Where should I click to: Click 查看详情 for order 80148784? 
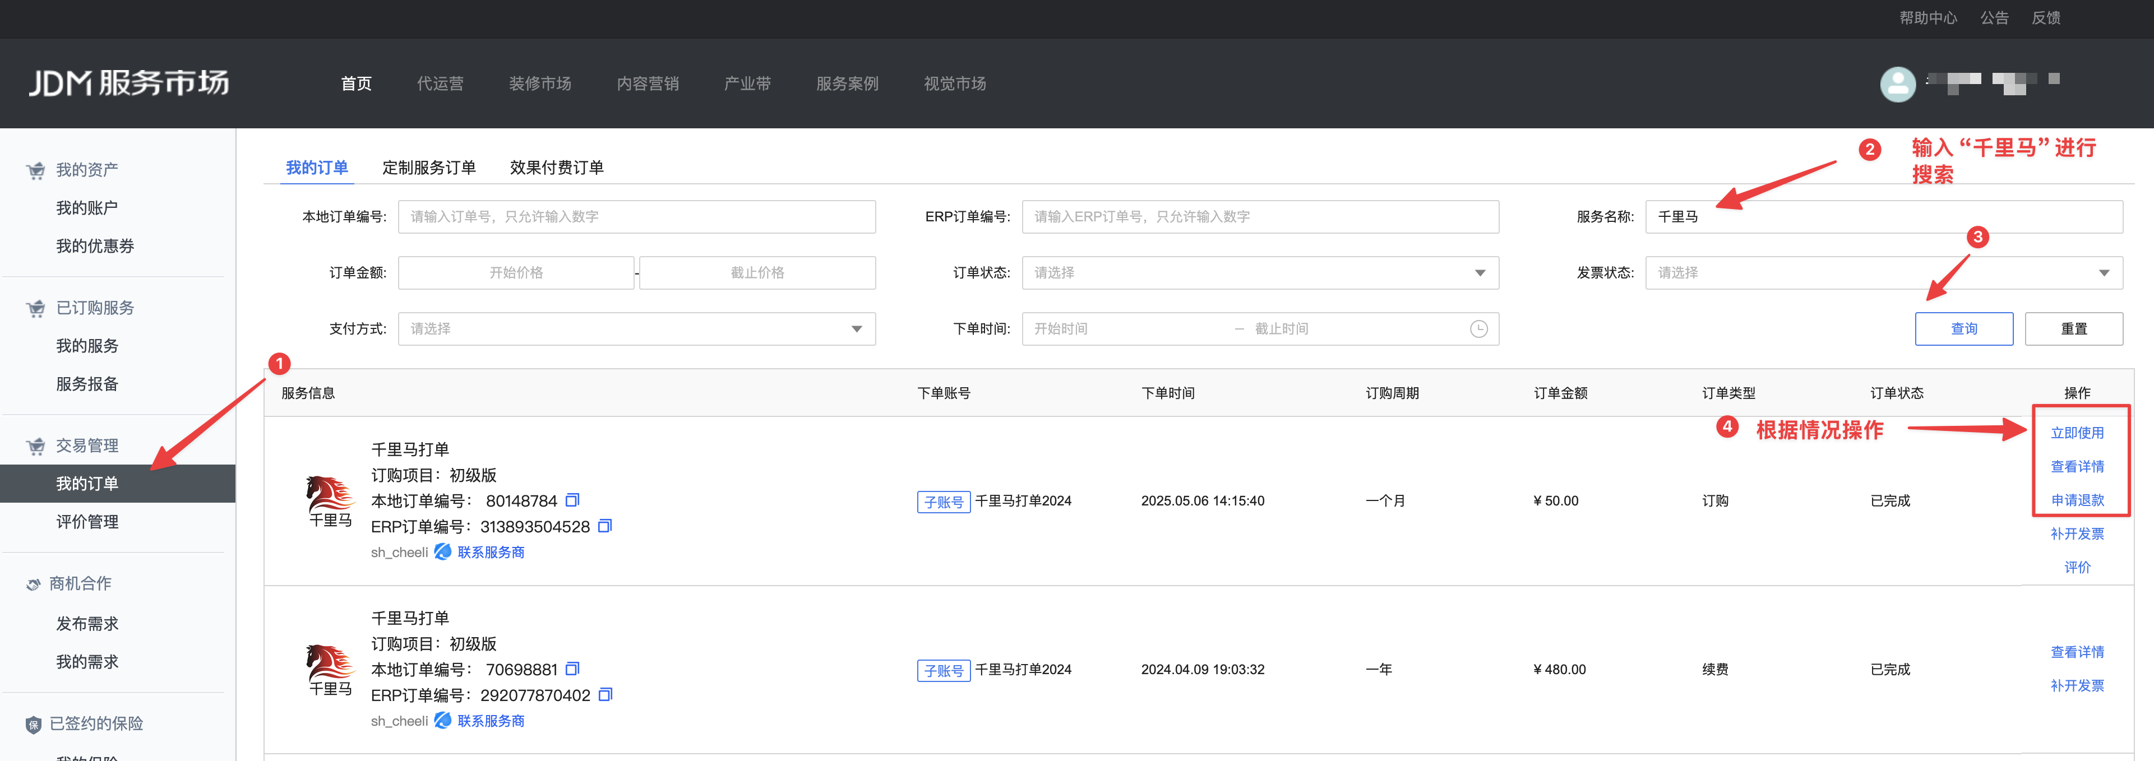2077,466
